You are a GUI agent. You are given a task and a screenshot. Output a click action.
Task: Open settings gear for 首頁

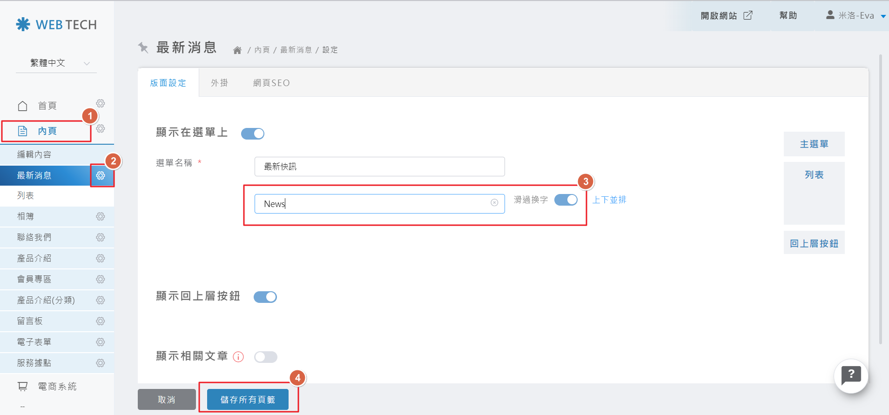tap(101, 103)
